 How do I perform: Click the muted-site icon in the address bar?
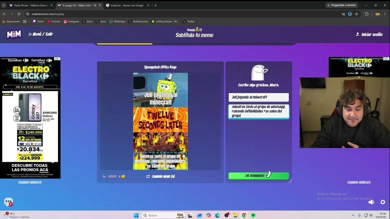[343, 14]
